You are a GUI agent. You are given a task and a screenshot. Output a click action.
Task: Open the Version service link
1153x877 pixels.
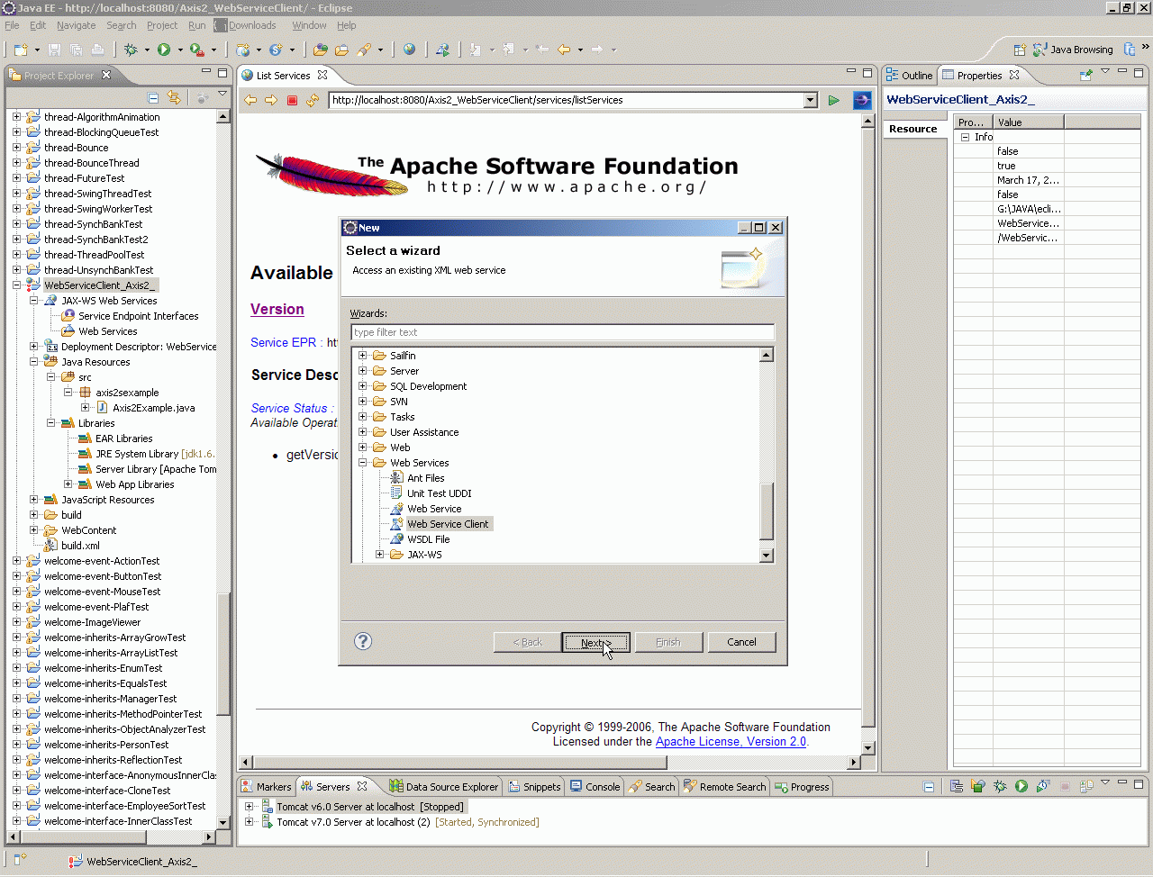click(277, 309)
